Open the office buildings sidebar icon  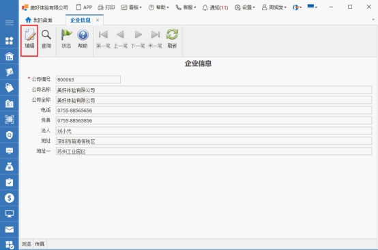pos(10,104)
